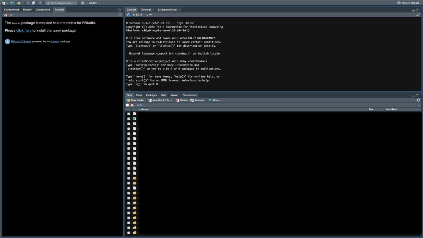423x238 pixels.
Task: Open the New Blank File dropdown
Action: click(160, 100)
